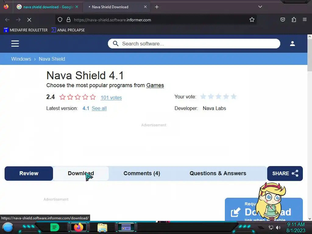
Task: Stop loading the page
Action: [x=29, y=20]
